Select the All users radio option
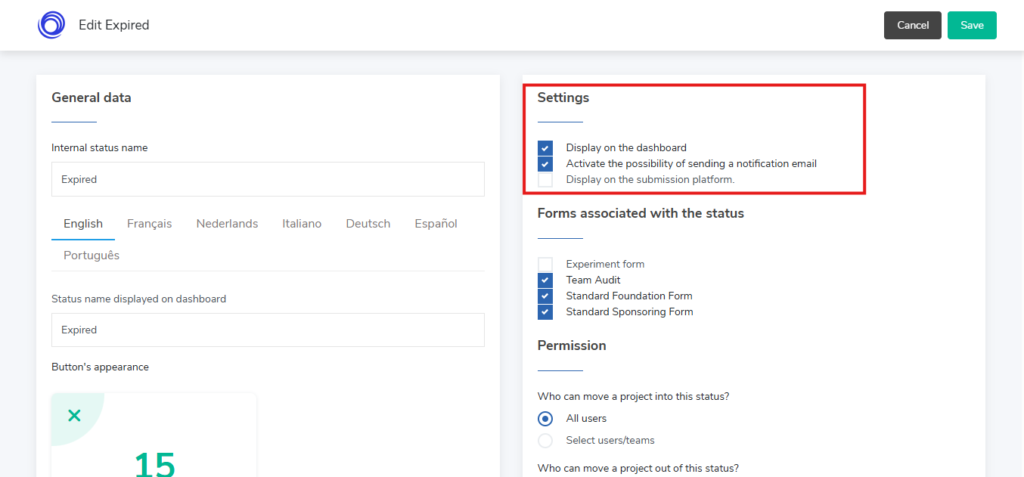This screenshot has width=1024, height=477. tap(545, 419)
